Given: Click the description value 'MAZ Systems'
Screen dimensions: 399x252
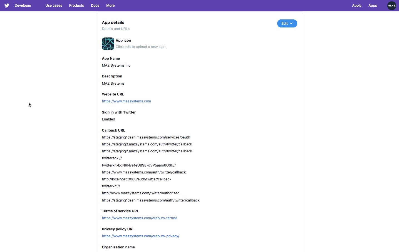Looking at the screenshot, I should click(113, 84).
